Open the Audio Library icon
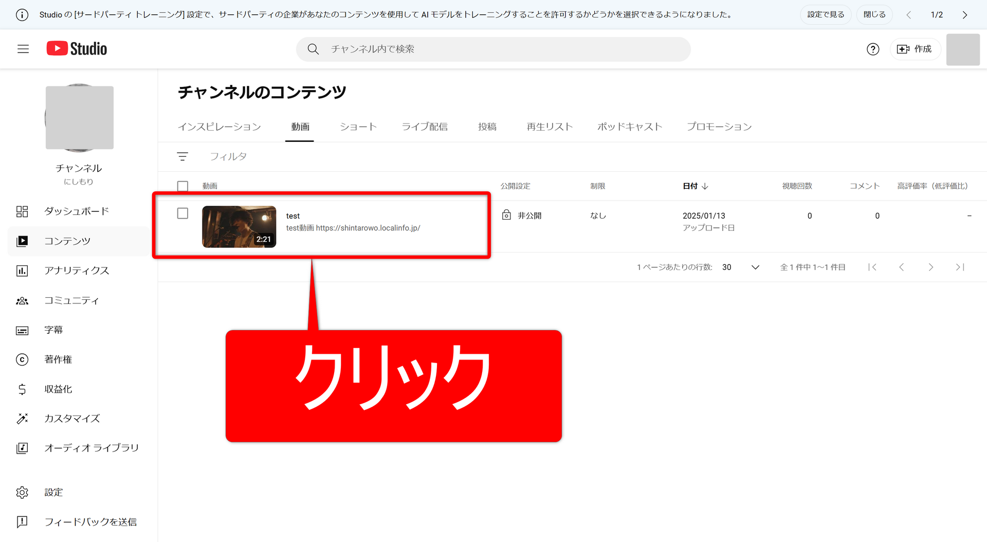Screen dimensions: 987x542 coord(22,448)
